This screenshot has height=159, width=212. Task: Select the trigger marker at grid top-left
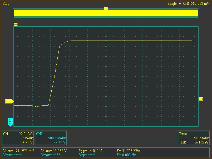(x=16, y=24)
